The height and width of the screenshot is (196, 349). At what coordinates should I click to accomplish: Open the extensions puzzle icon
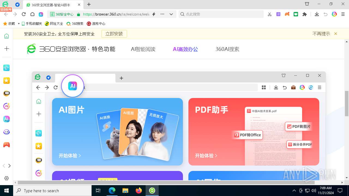click(x=305, y=14)
